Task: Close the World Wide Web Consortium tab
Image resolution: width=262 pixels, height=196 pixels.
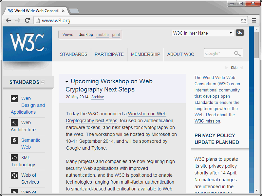Action: pyautogui.click(x=63, y=11)
